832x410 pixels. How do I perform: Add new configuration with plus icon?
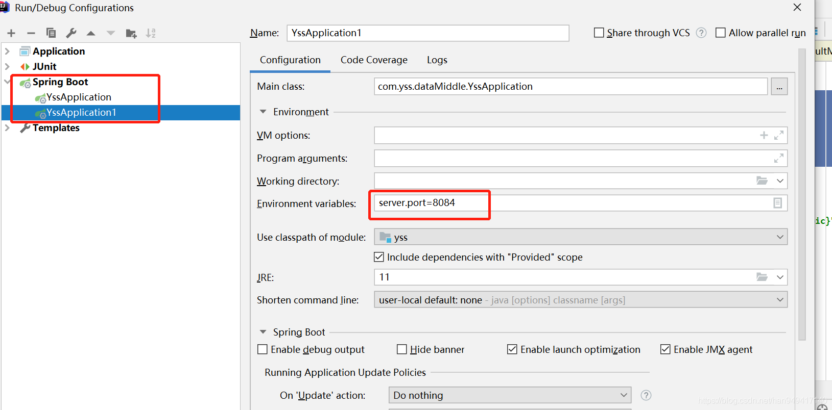[x=11, y=33]
